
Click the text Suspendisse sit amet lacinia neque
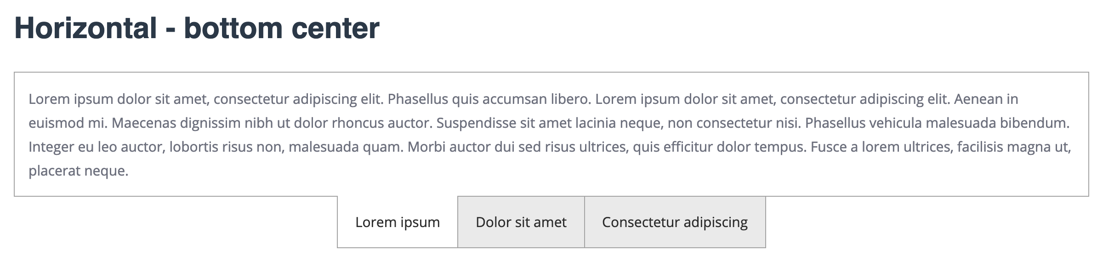point(549,123)
